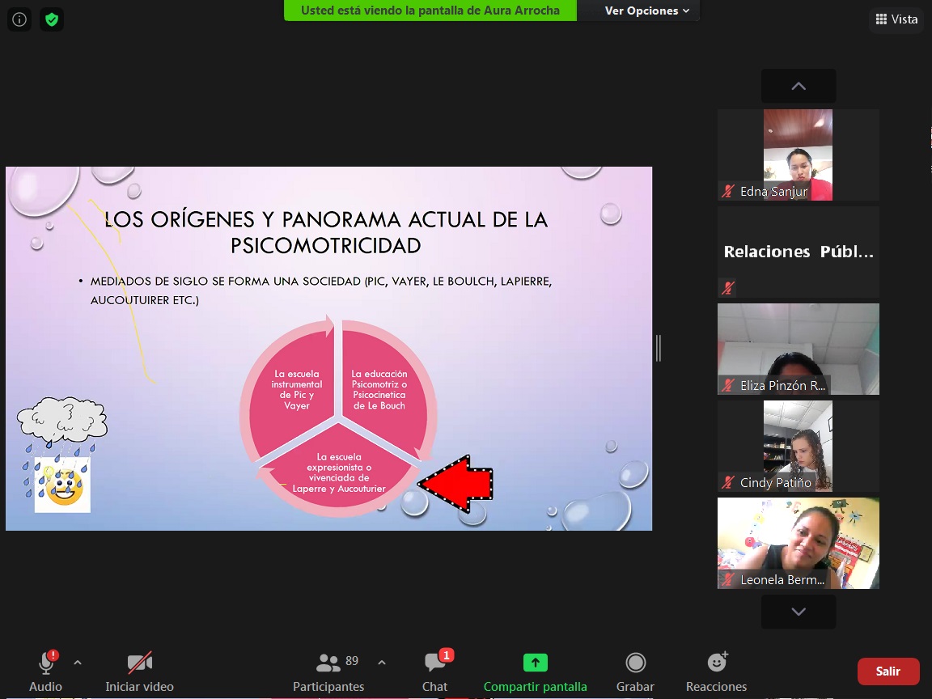Show next video thumbnails with down chevron
932x699 pixels.
799,612
